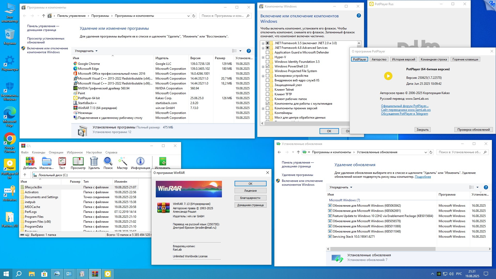Click WinRAR's Find (Поиск) magnifier icon

108,161
